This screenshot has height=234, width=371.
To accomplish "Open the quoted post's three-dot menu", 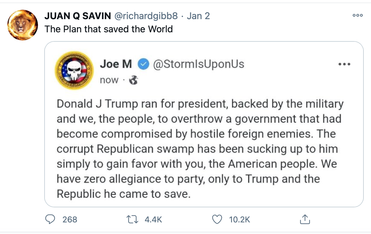I will 344,65.
